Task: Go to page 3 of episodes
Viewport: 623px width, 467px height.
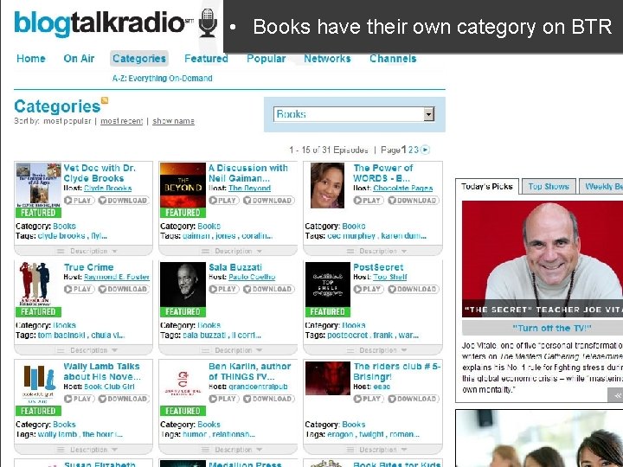Action: 416,150
